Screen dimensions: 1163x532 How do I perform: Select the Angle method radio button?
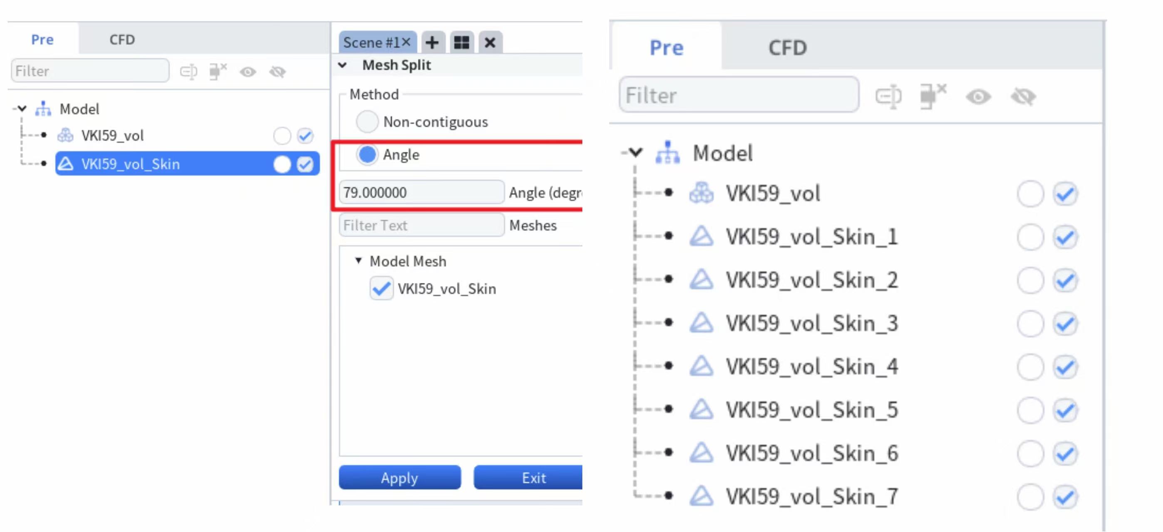(x=367, y=155)
